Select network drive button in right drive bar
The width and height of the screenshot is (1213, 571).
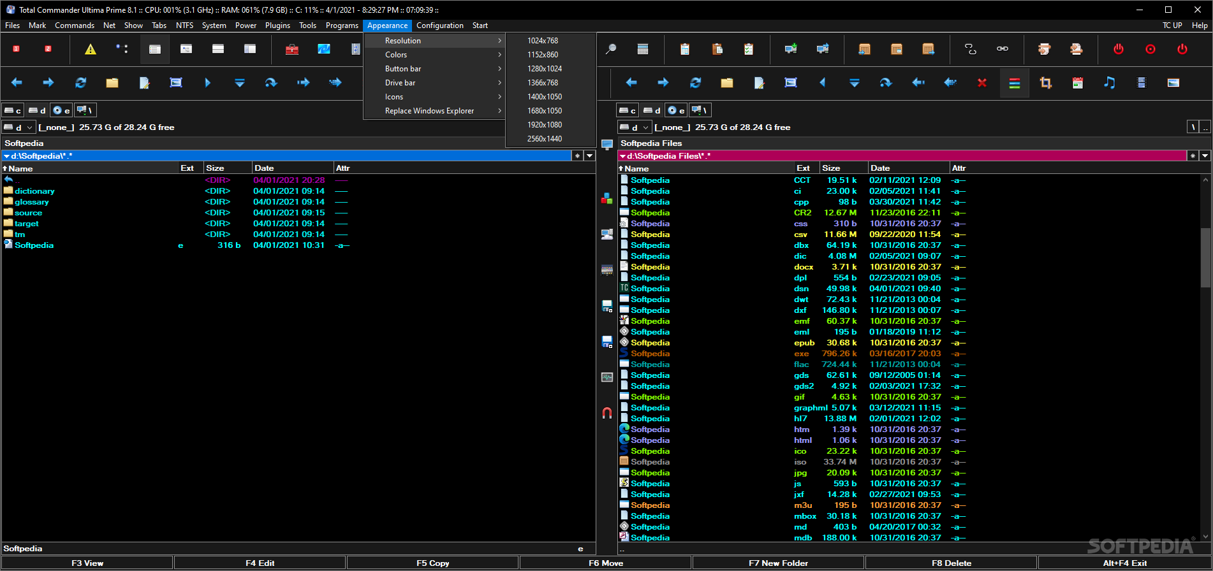pos(701,110)
